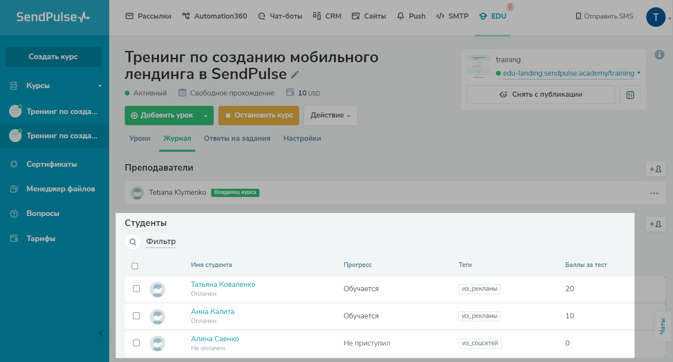673x362 pixels.
Task: Click the Создать курс button
Action: pos(53,57)
